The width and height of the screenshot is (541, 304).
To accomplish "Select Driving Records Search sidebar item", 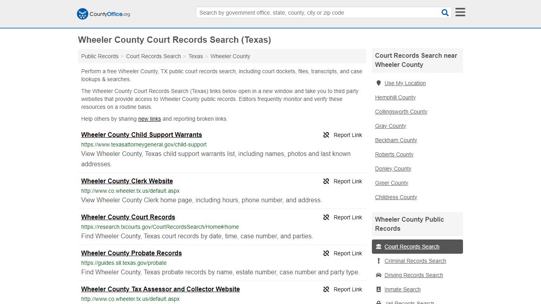I will tap(413, 275).
